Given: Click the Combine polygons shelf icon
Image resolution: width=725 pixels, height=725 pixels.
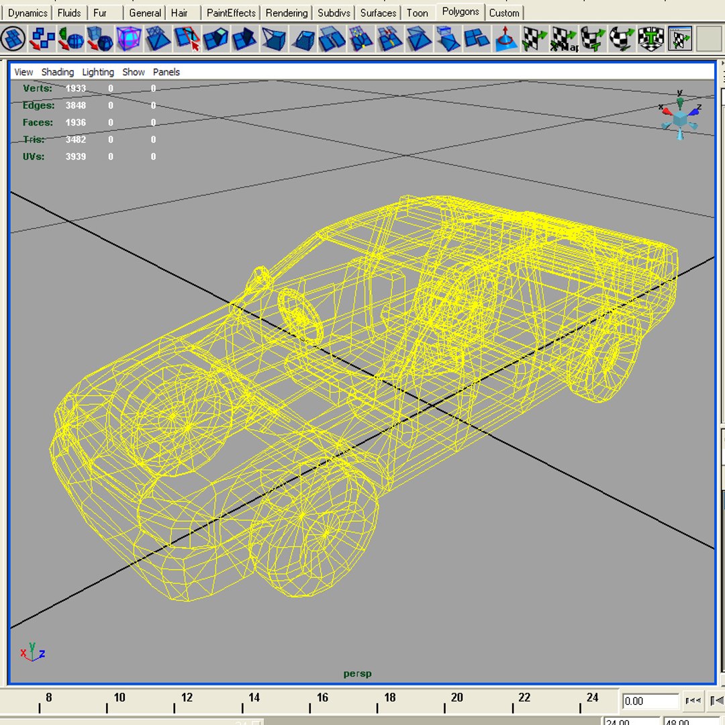Looking at the screenshot, I should [x=42, y=39].
